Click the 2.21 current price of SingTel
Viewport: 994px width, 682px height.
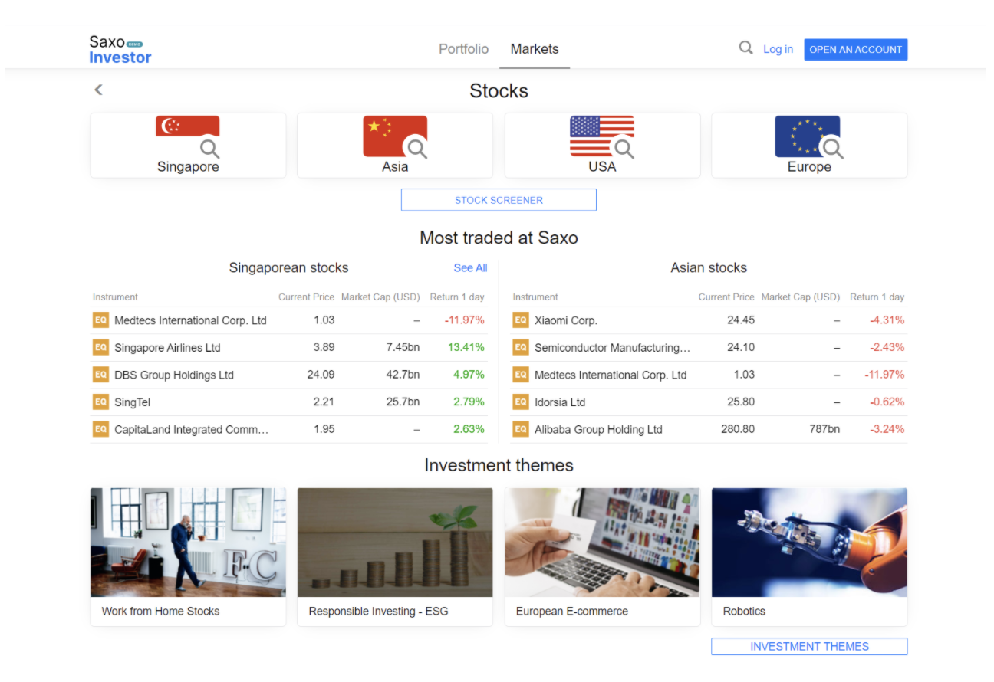coord(324,402)
